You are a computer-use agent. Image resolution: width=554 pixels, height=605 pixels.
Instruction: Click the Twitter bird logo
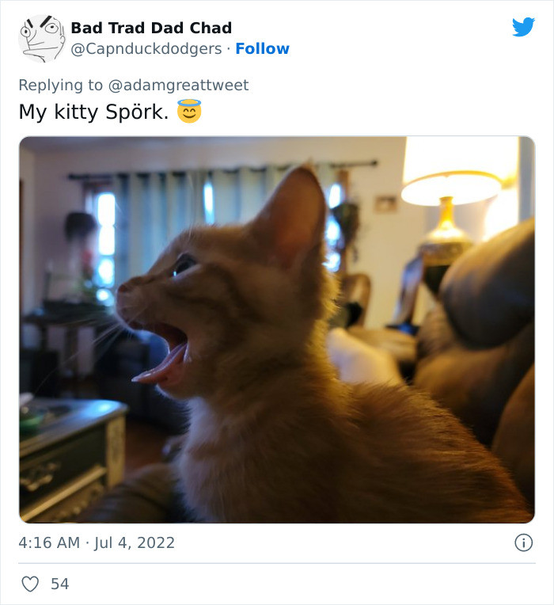(x=524, y=27)
